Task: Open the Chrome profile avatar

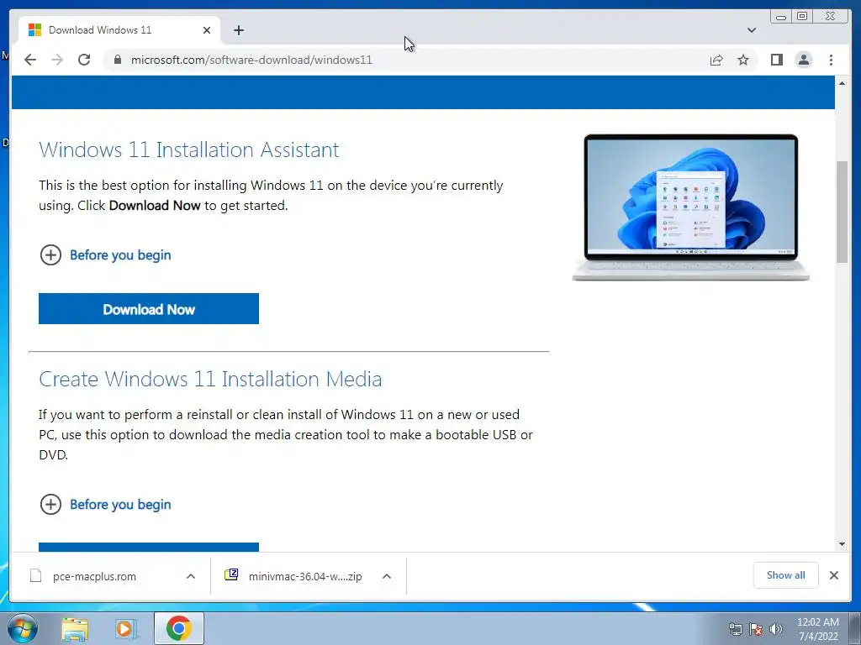Action: tap(803, 60)
